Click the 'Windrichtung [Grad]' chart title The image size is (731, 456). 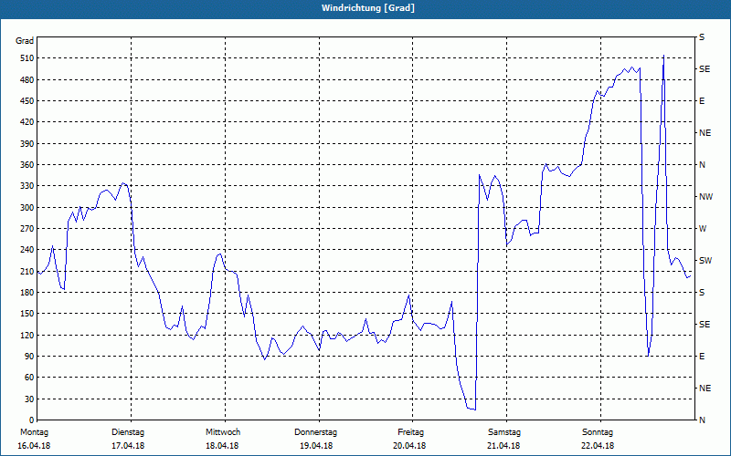(x=368, y=8)
